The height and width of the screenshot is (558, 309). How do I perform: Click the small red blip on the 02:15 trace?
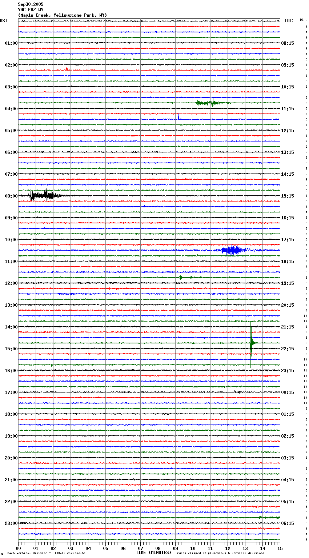coord(67,69)
